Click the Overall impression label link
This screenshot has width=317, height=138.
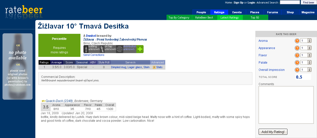pos(272,70)
